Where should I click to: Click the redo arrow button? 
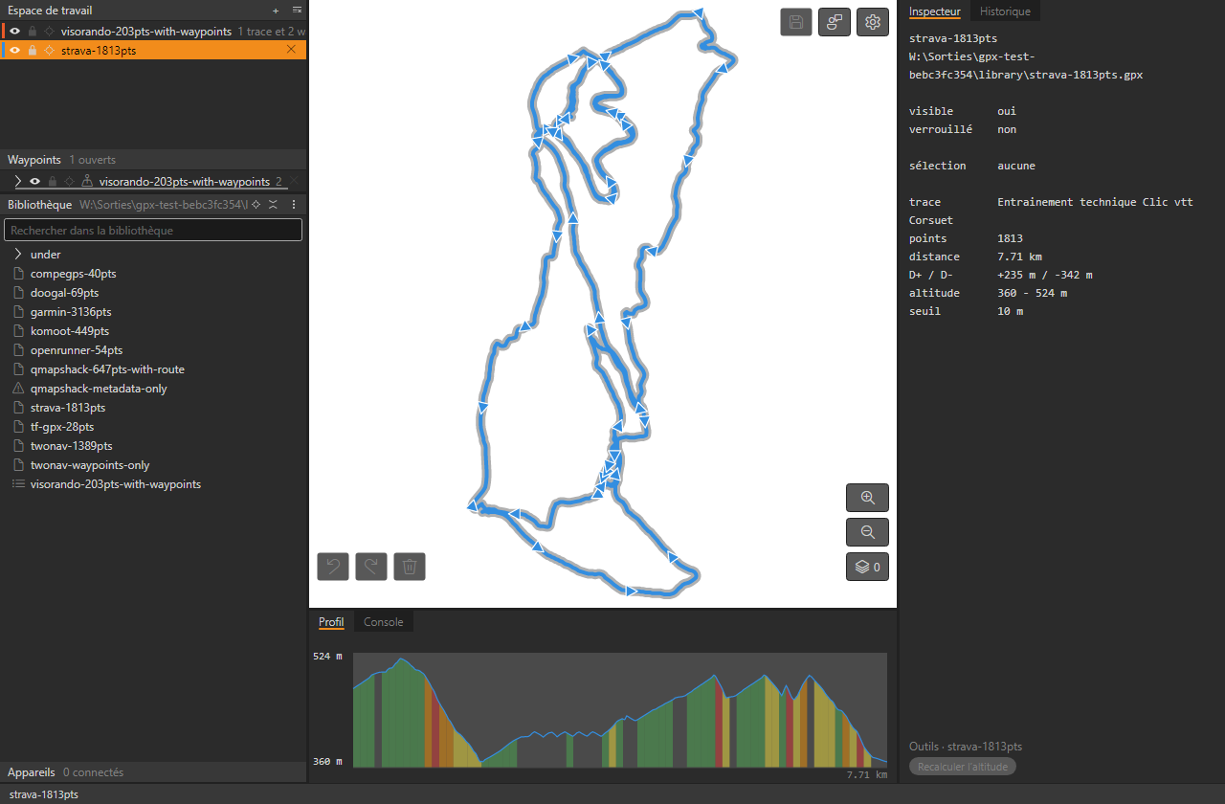click(371, 567)
